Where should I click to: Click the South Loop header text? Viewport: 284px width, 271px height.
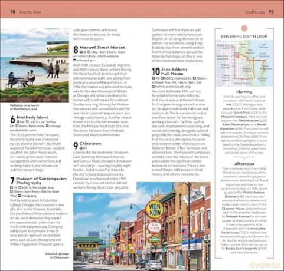tap(255, 12)
